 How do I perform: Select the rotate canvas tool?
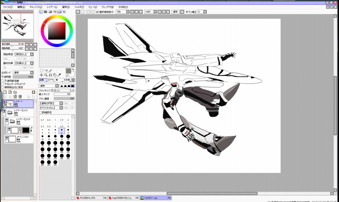[x=50, y=75]
